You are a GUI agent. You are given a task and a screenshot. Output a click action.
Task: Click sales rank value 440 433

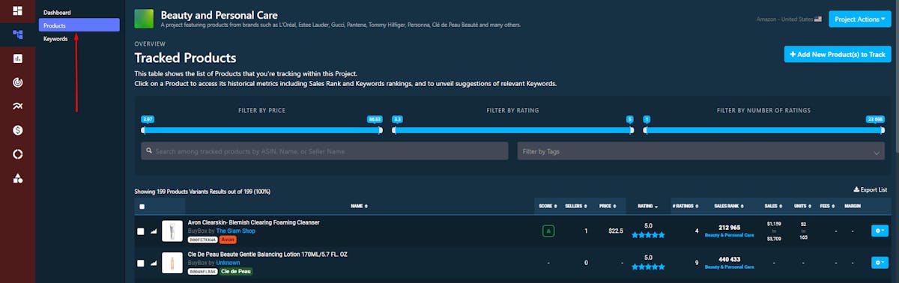click(729, 259)
